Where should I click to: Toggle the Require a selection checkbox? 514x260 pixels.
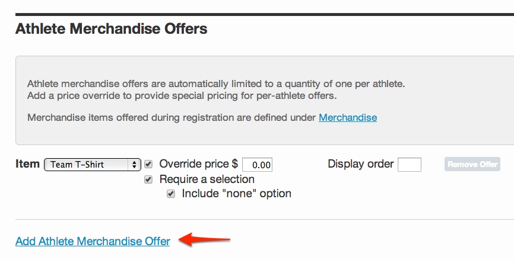coord(148,179)
